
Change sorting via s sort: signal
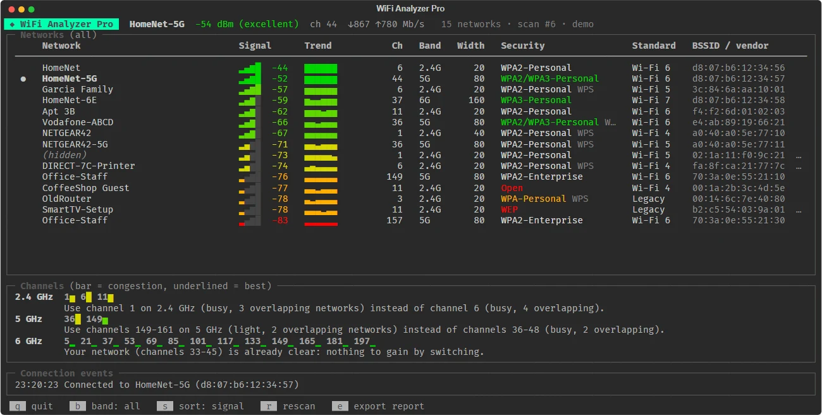200,406
